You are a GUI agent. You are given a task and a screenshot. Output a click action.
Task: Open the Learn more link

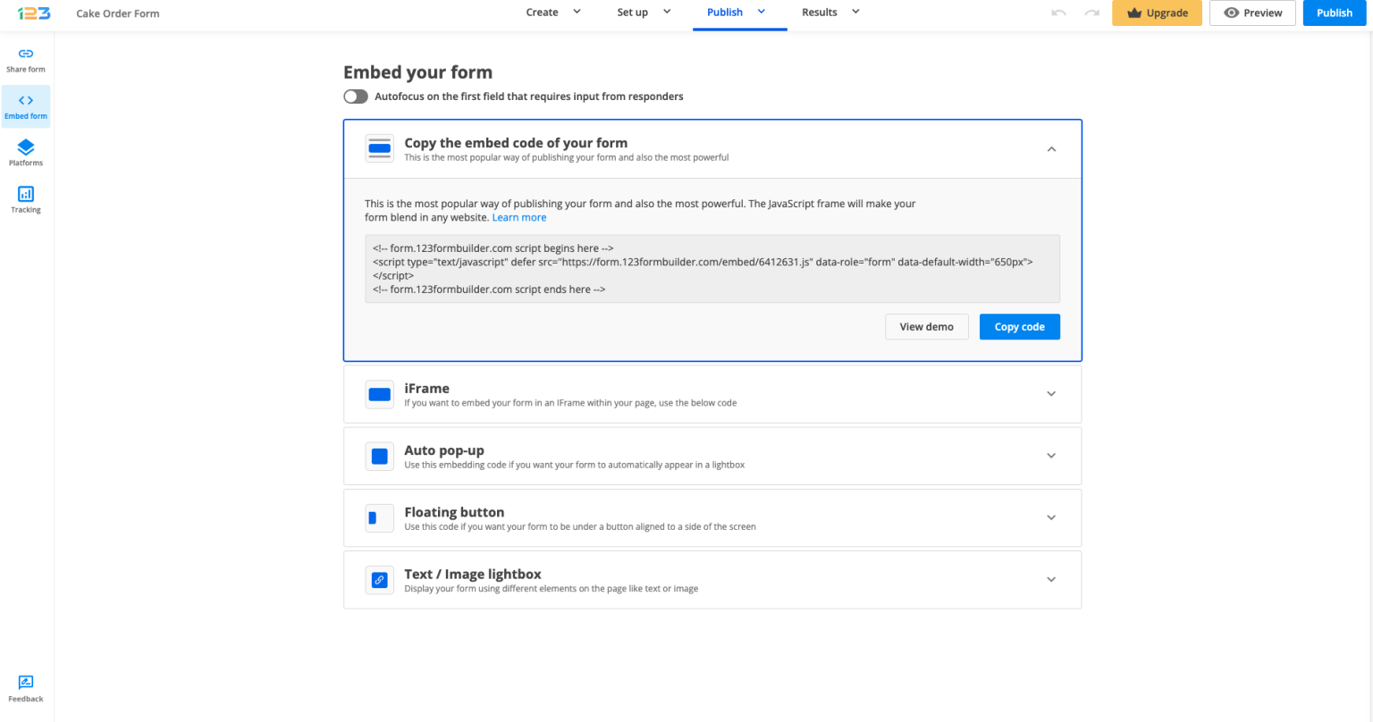[519, 217]
